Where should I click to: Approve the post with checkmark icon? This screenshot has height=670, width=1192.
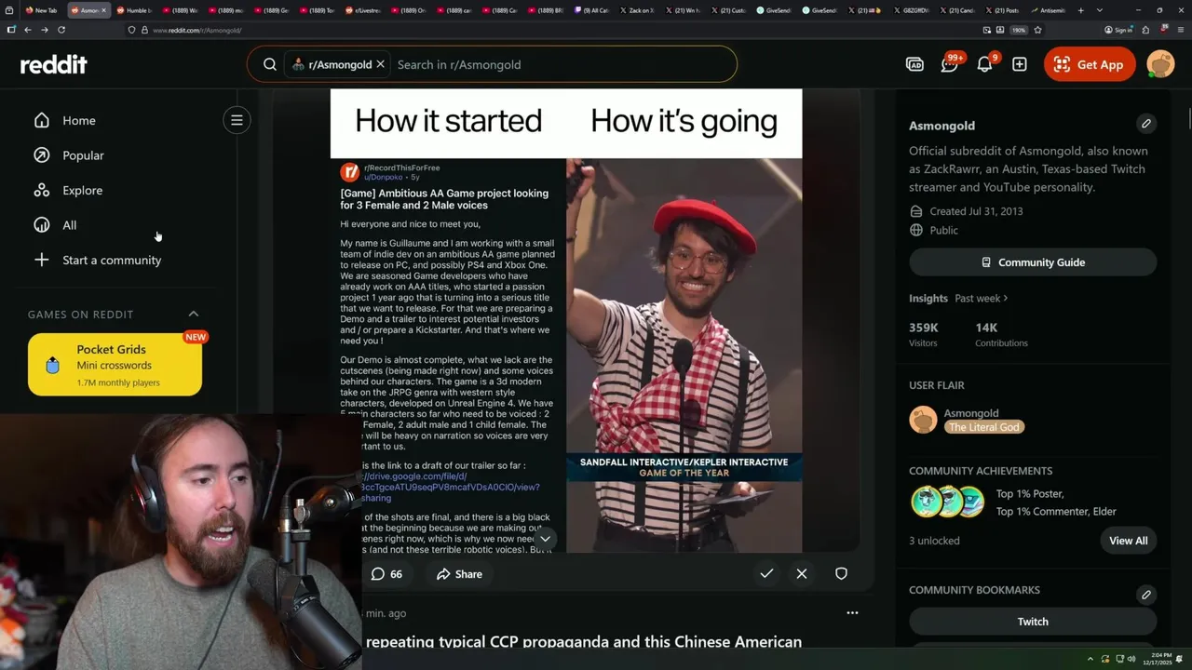tap(766, 574)
